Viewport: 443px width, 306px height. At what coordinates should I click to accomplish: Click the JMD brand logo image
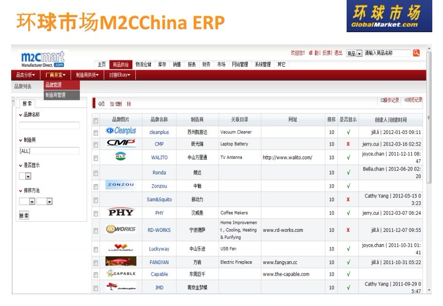121,286
